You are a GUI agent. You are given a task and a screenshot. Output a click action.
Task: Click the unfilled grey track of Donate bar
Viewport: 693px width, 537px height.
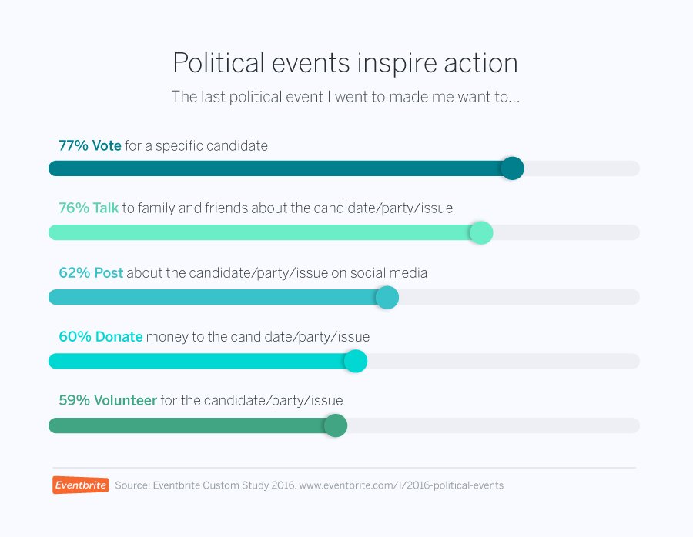504,362
